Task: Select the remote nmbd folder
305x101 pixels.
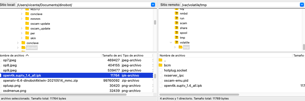Action: pos(184,13)
